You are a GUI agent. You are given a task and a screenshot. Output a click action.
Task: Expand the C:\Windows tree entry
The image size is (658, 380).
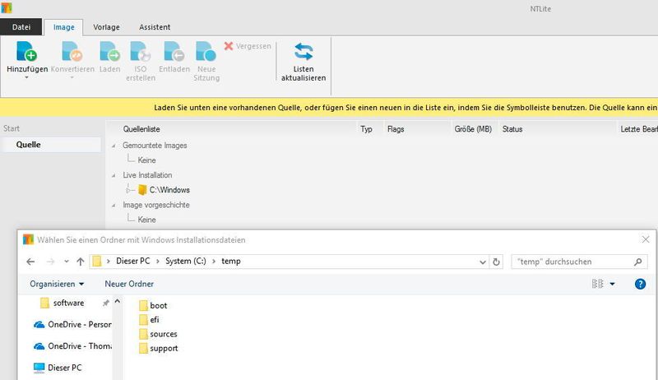[x=128, y=190]
